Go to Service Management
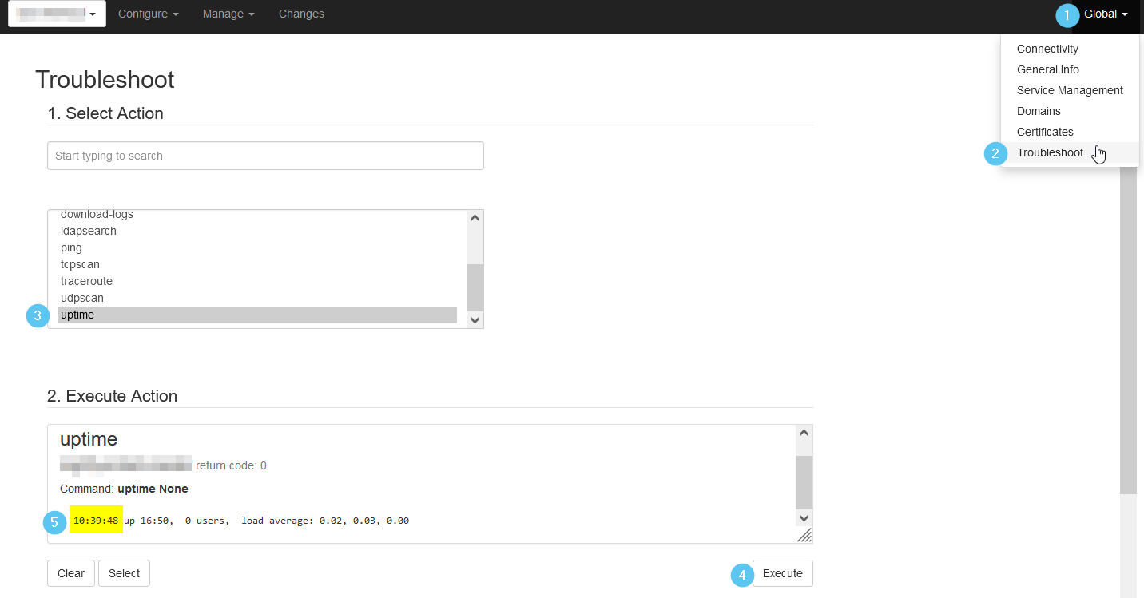The image size is (1144, 598). [x=1070, y=90]
